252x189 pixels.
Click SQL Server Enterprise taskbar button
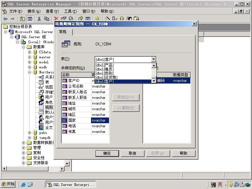point(71,185)
